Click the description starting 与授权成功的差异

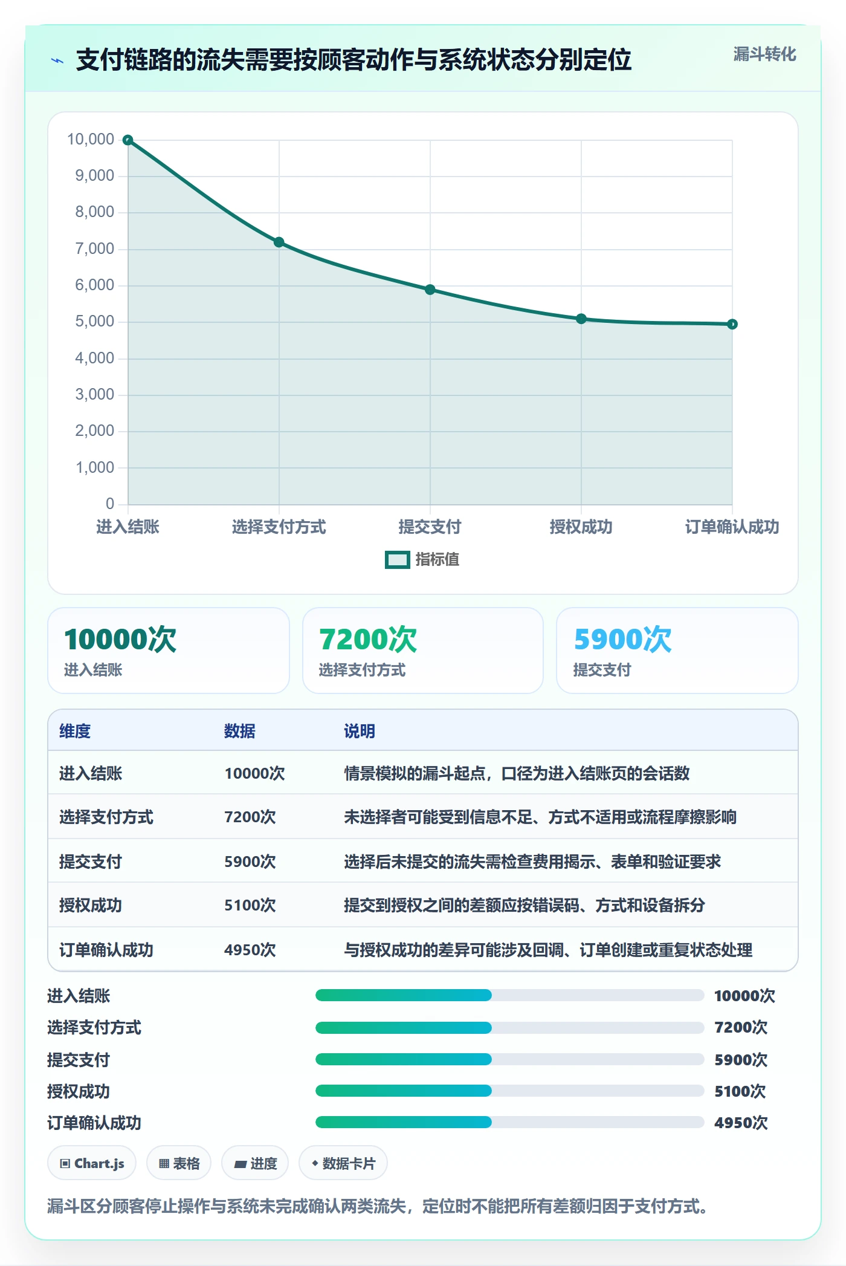click(548, 950)
